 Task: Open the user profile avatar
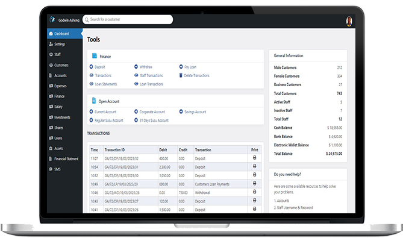click(x=349, y=21)
